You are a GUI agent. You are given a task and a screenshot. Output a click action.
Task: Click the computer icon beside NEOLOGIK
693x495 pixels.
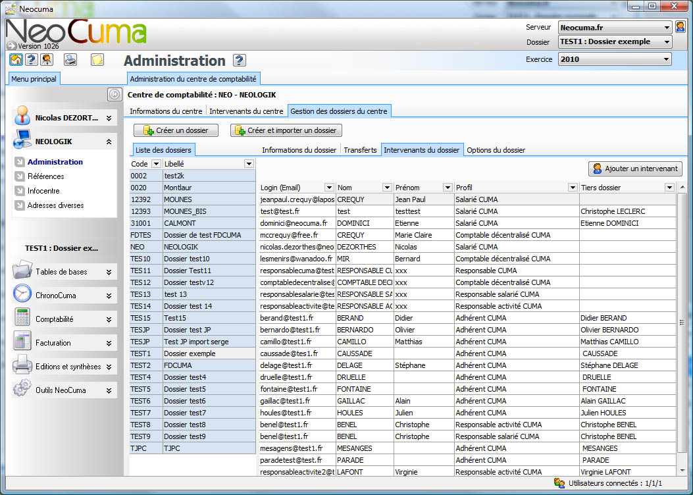point(22,140)
